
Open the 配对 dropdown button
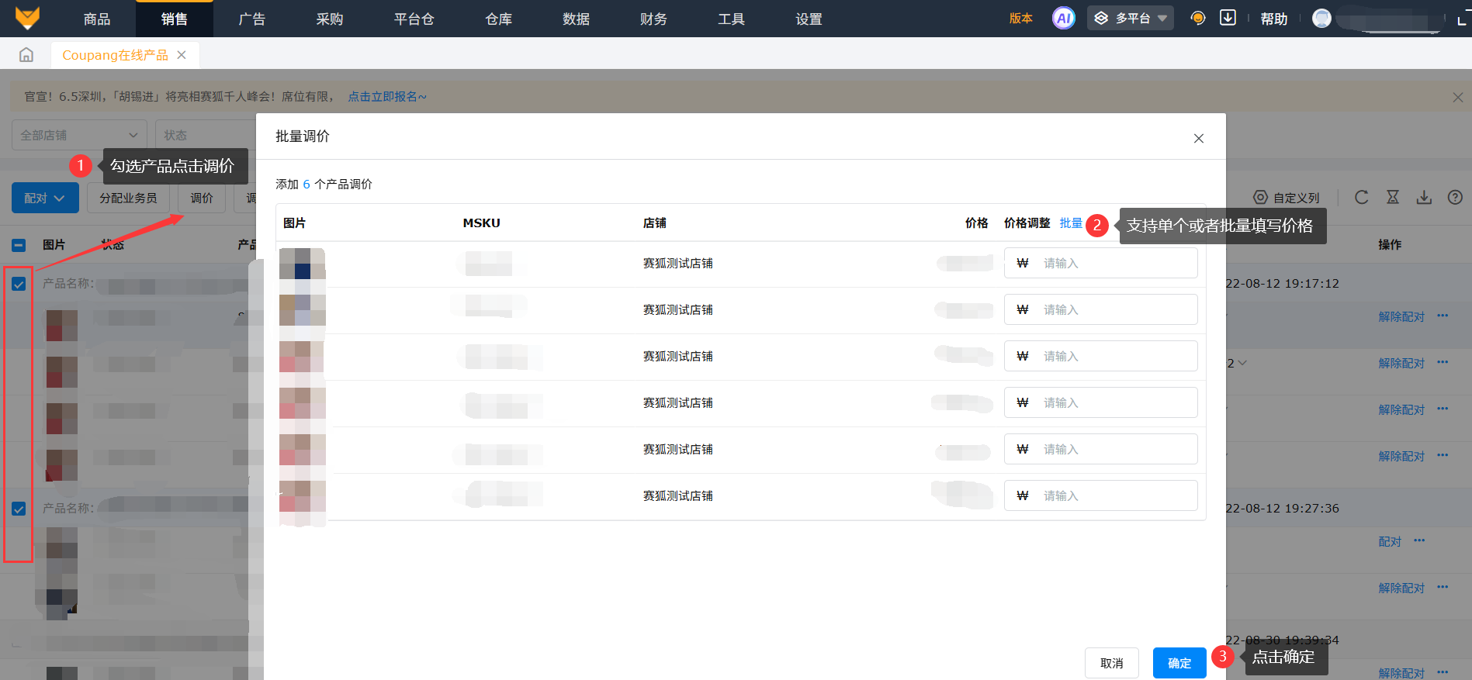[x=45, y=198]
